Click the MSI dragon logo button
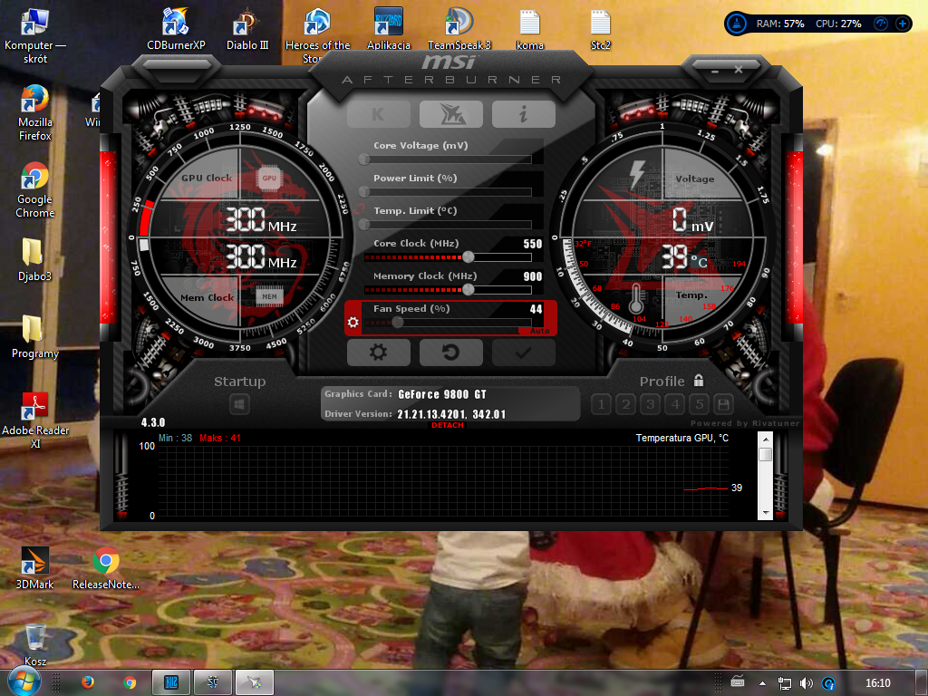The height and width of the screenshot is (696, 928). click(x=451, y=114)
